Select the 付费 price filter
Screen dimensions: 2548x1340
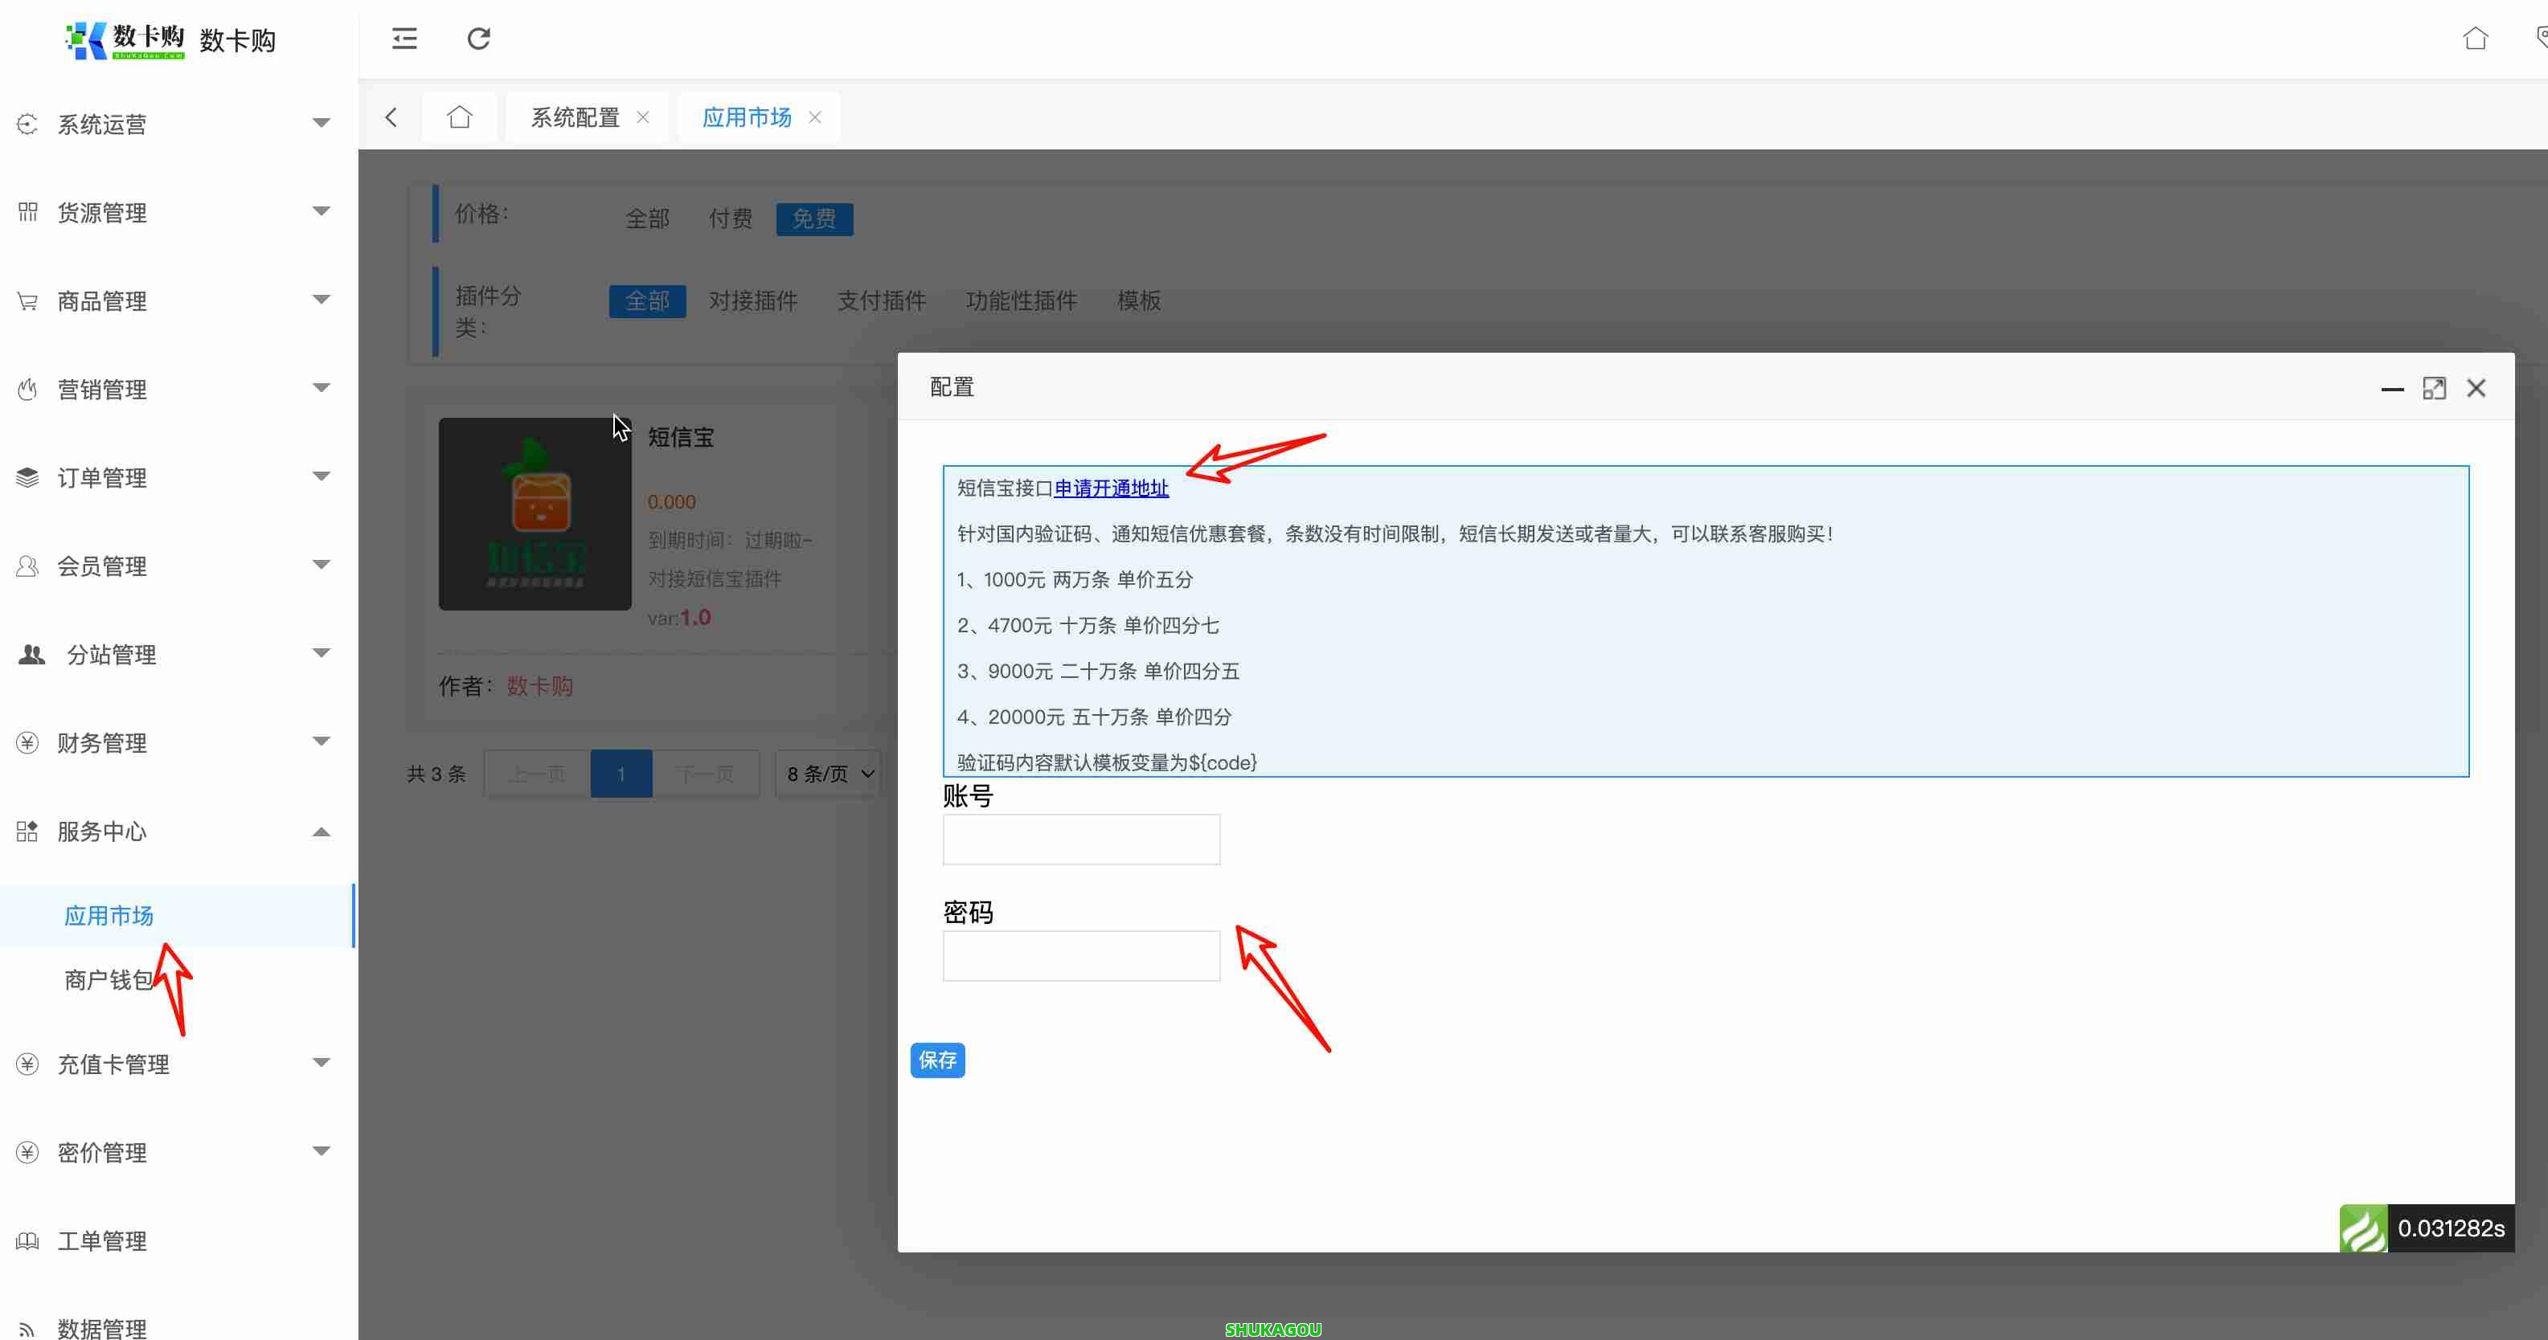click(x=730, y=219)
